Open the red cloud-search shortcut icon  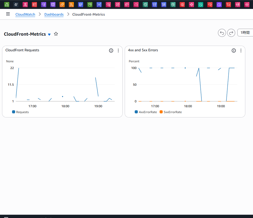[x=210, y=5]
